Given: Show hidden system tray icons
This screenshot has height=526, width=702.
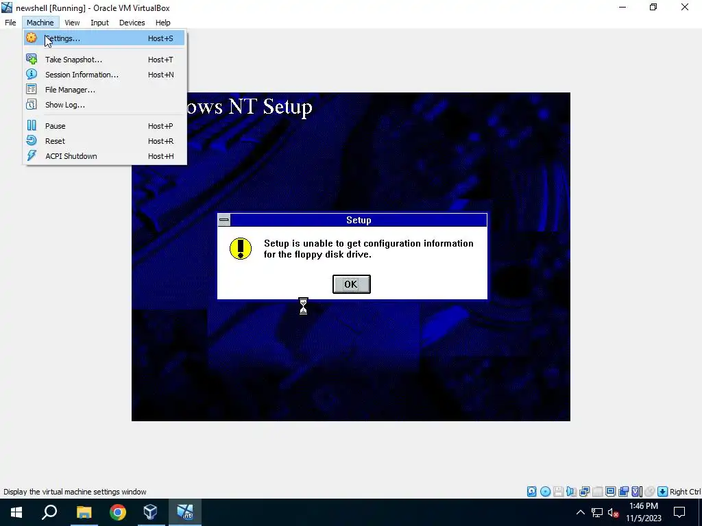Looking at the screenshot, I should click(x=580, y=512).
